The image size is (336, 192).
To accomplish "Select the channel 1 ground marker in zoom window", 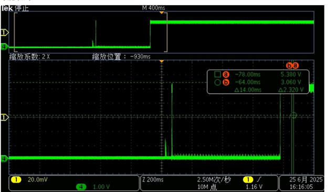I will pos(5,117).
